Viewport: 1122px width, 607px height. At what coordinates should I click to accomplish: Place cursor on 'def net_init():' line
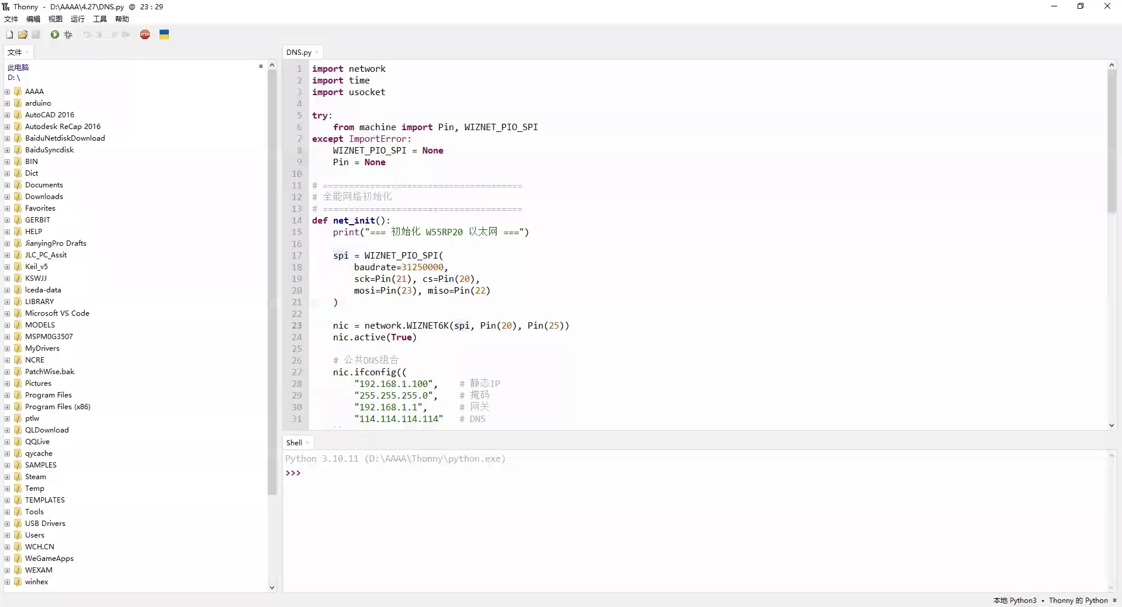351,221
